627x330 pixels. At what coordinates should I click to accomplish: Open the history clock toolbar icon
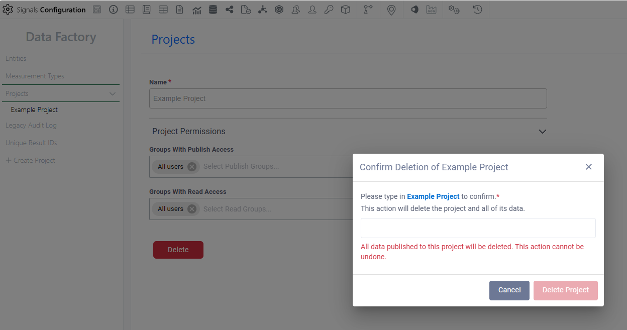tap(478, 10)
